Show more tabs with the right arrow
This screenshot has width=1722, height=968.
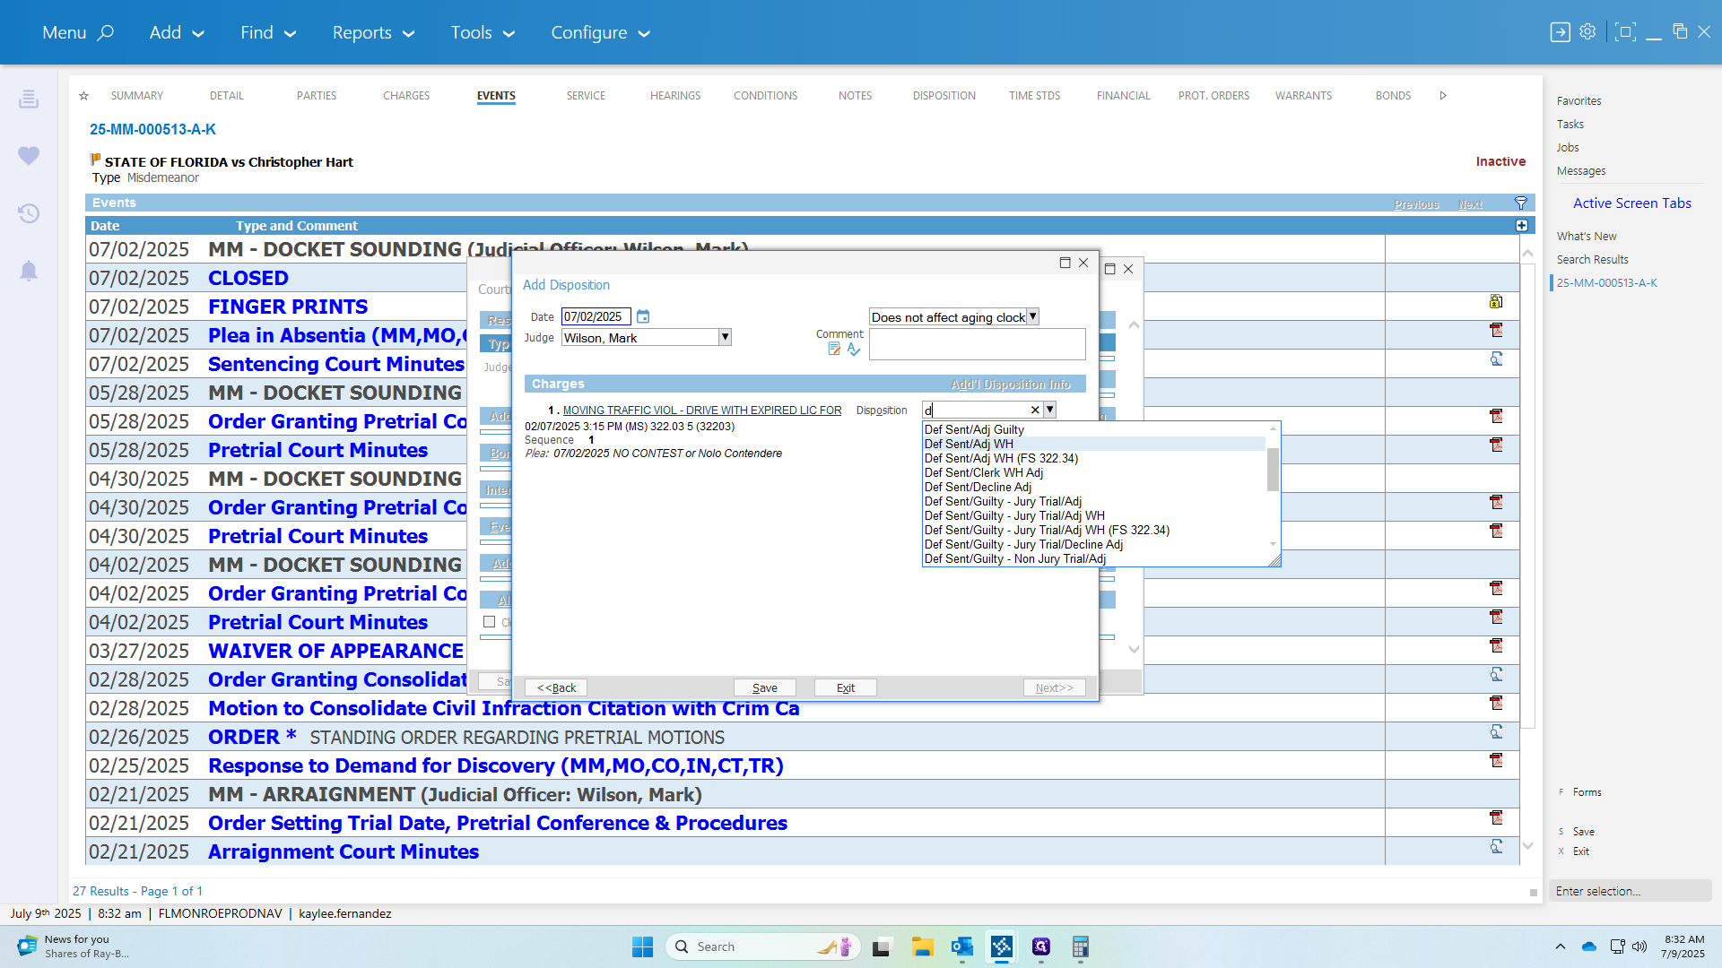[x=1443, y=96]
